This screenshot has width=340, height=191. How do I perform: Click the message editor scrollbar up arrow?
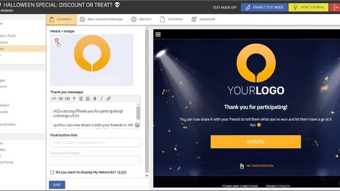tap(138, 105)
